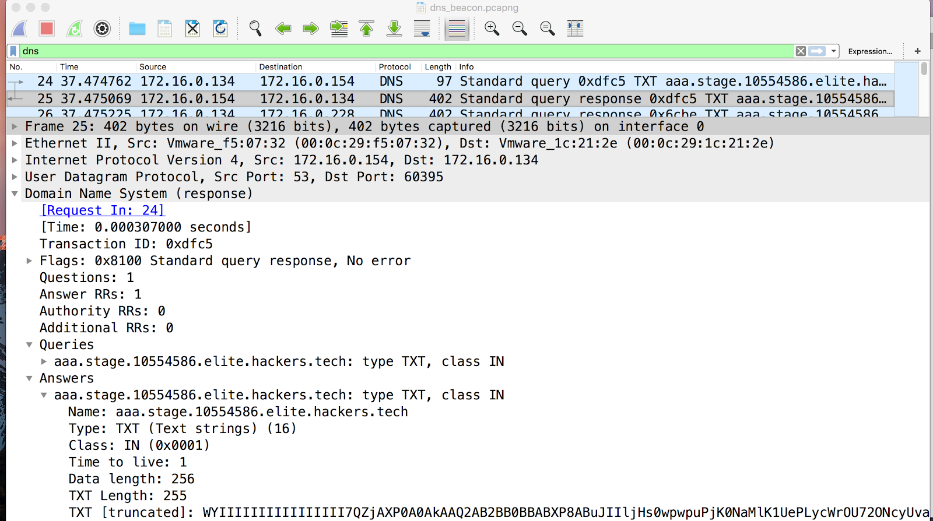Open recent display filters dropdown
The width and height of the screenshot is (933, 521).
click(x=834, y=51)
